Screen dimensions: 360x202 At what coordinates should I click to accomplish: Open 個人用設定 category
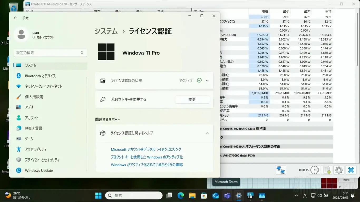pyautogui.click(x=50, y=97)
